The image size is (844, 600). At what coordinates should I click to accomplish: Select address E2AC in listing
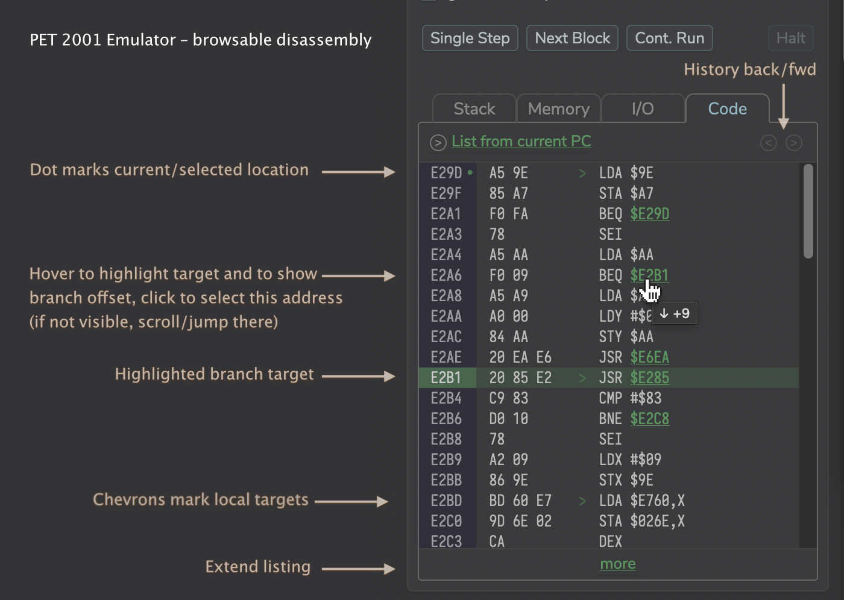click(446, 337)
